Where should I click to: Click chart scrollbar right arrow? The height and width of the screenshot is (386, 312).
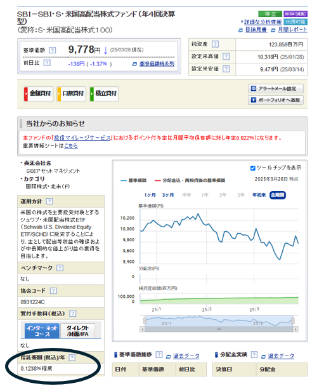[x=296, y=329]
